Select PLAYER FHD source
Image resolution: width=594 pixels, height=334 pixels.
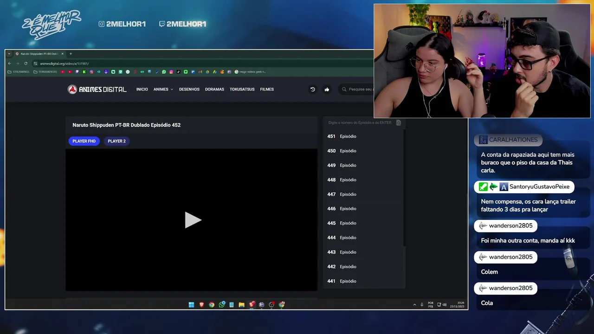pyautogui.click(x=84, y=141)
